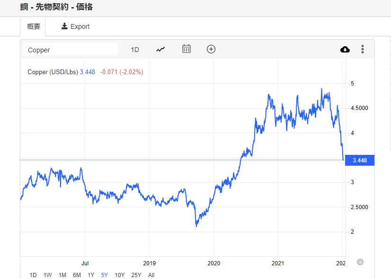The image size is (391, 279).
Task: Click the 4.5000 y-axis label
Action: point(359,108)
